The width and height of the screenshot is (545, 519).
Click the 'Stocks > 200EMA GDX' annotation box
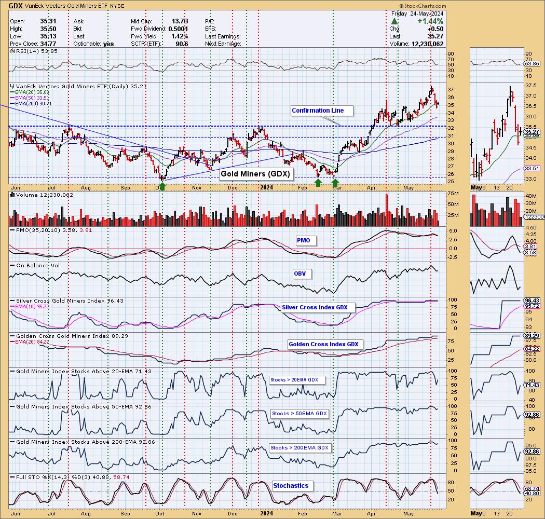300,448
